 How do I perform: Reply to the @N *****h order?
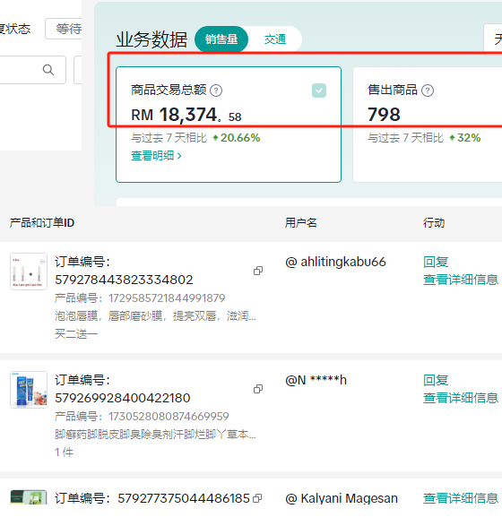tap(436, 380)
